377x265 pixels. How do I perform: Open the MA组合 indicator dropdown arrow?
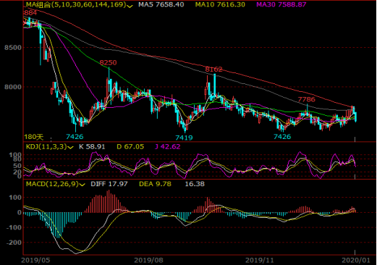point(130,6)
